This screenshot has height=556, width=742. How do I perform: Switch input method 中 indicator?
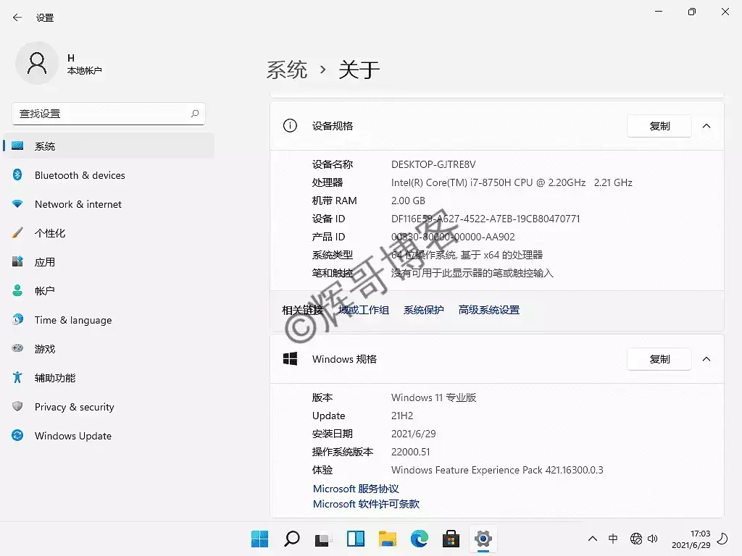(x=613, y=539)
